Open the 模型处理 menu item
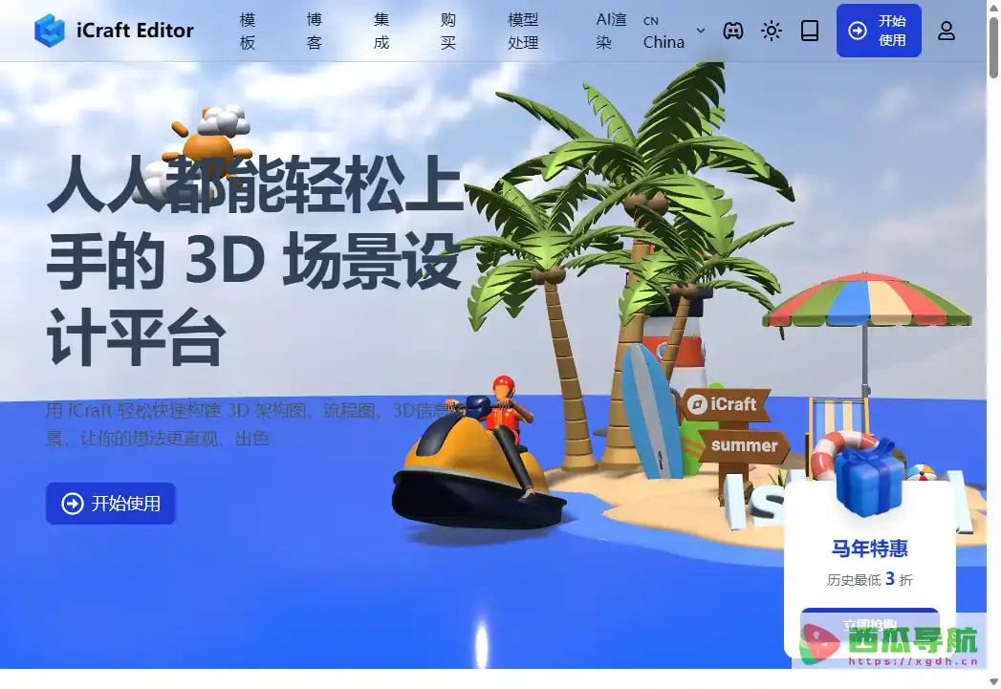Image resolution: width=1001 pixels, height=689 pixels. [x=523, y=31]
